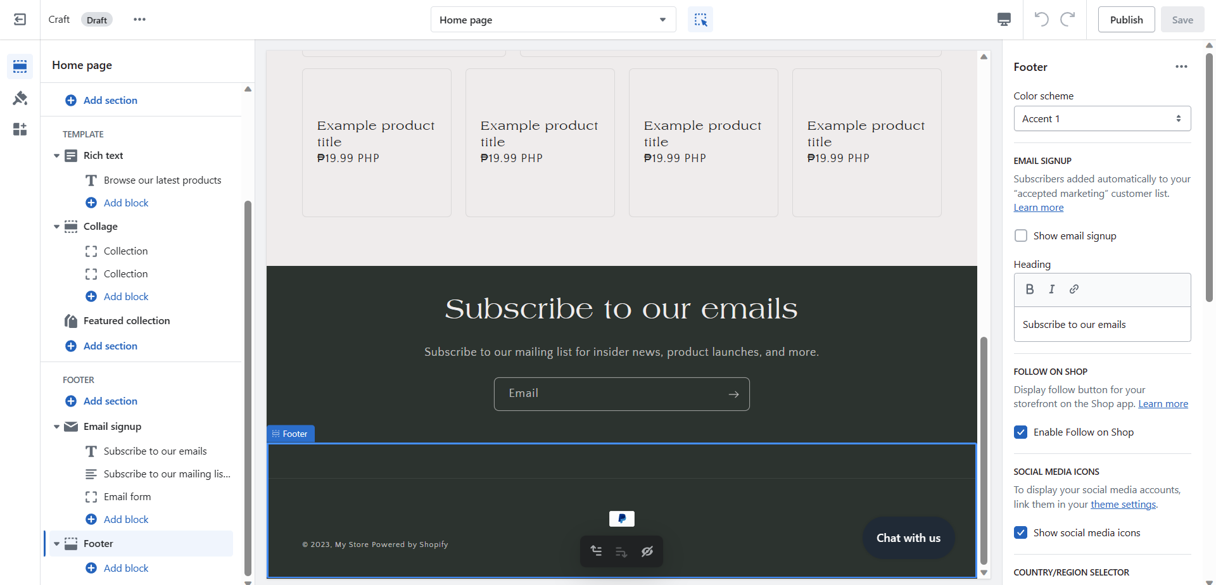This screenshot has width=1216, height=585.
Task: Enable the Show email signup checkbox
Action: pos(1021,236)
